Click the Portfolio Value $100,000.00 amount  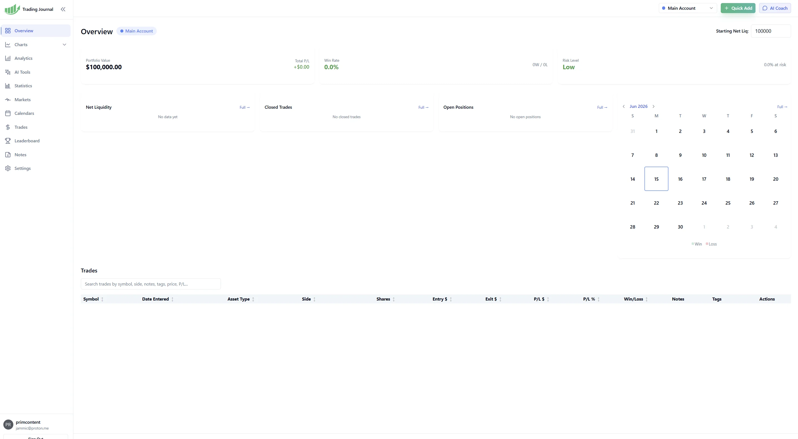104,67
